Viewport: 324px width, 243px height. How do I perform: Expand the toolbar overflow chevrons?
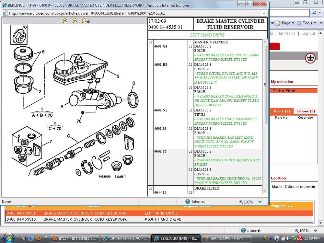tap(321, 23)
